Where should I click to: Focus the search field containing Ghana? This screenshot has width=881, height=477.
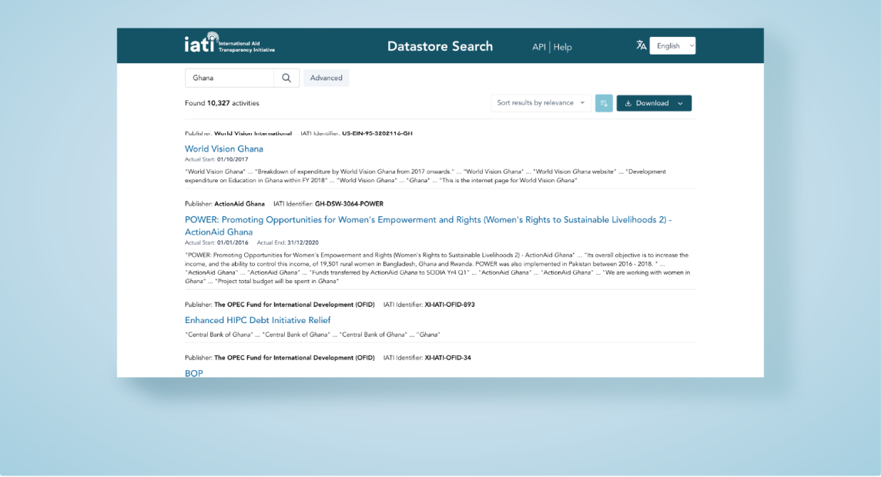[x=229, y=78]
